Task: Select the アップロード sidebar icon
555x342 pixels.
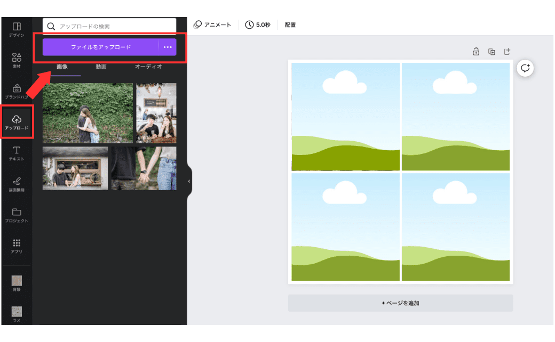Action: point(17,122)
